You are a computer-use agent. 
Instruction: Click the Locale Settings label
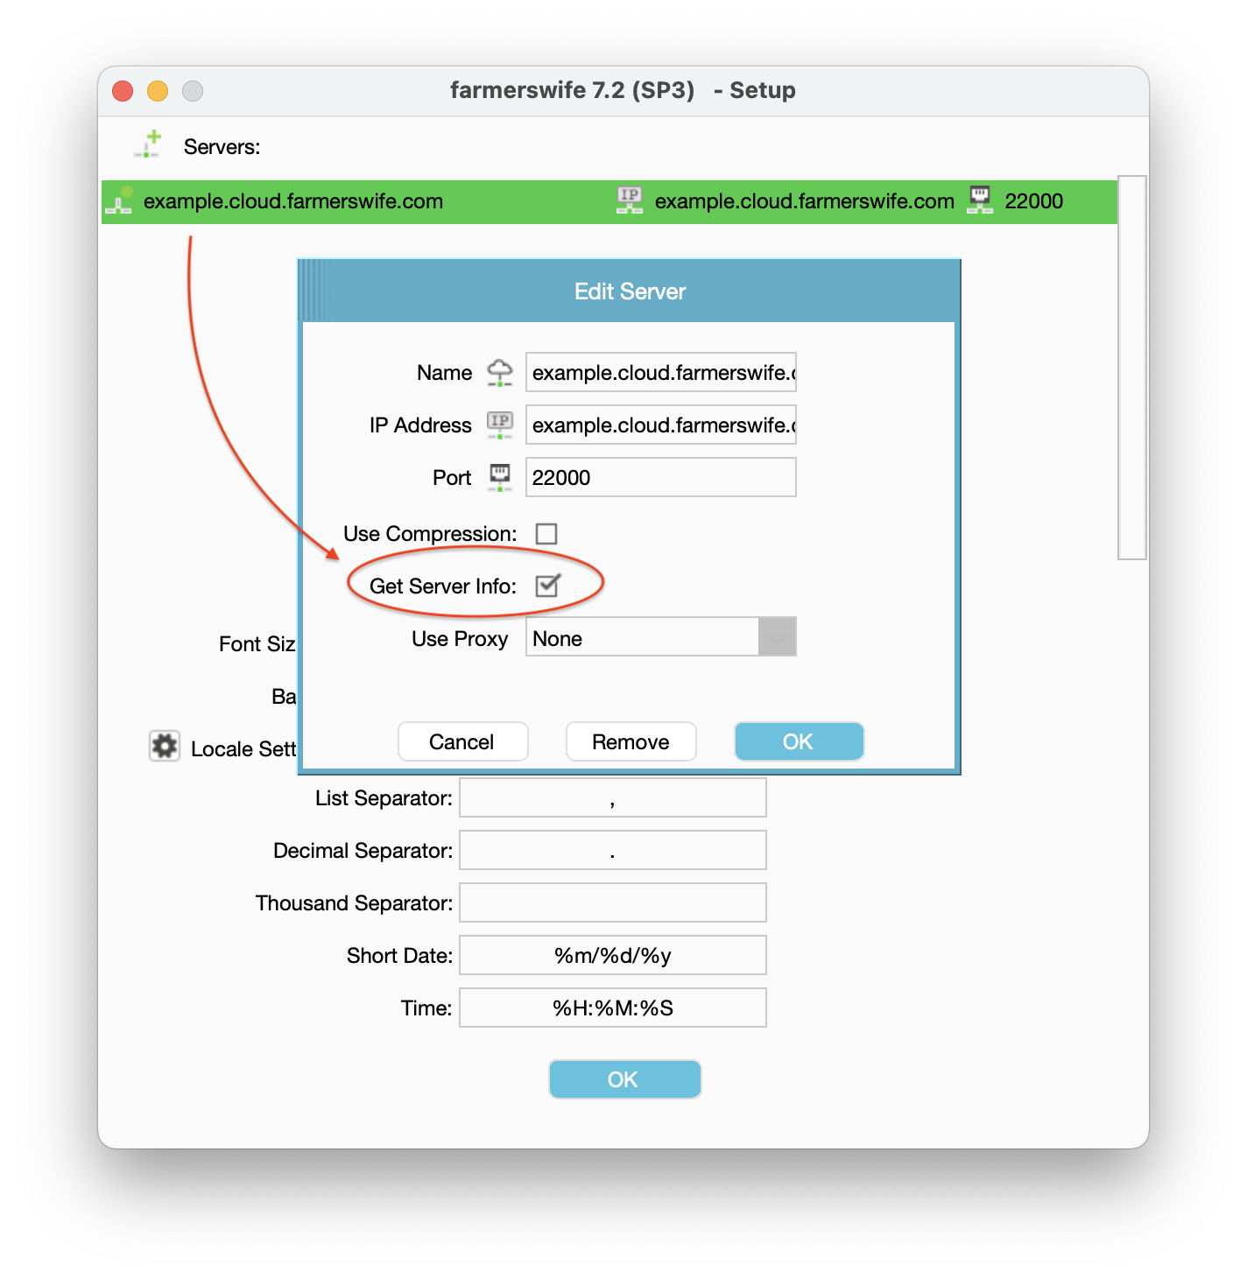(243, 748)
